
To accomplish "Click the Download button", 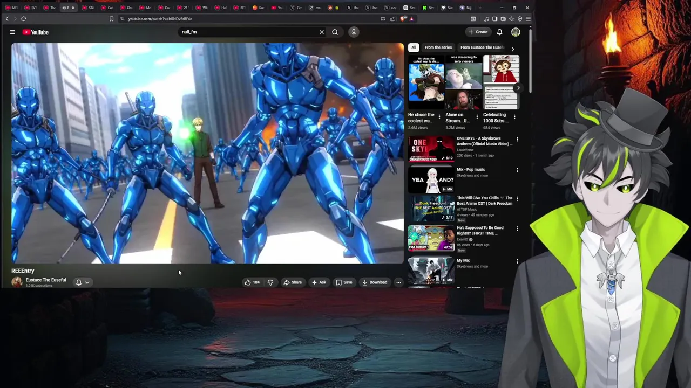I will coord(375,282).
